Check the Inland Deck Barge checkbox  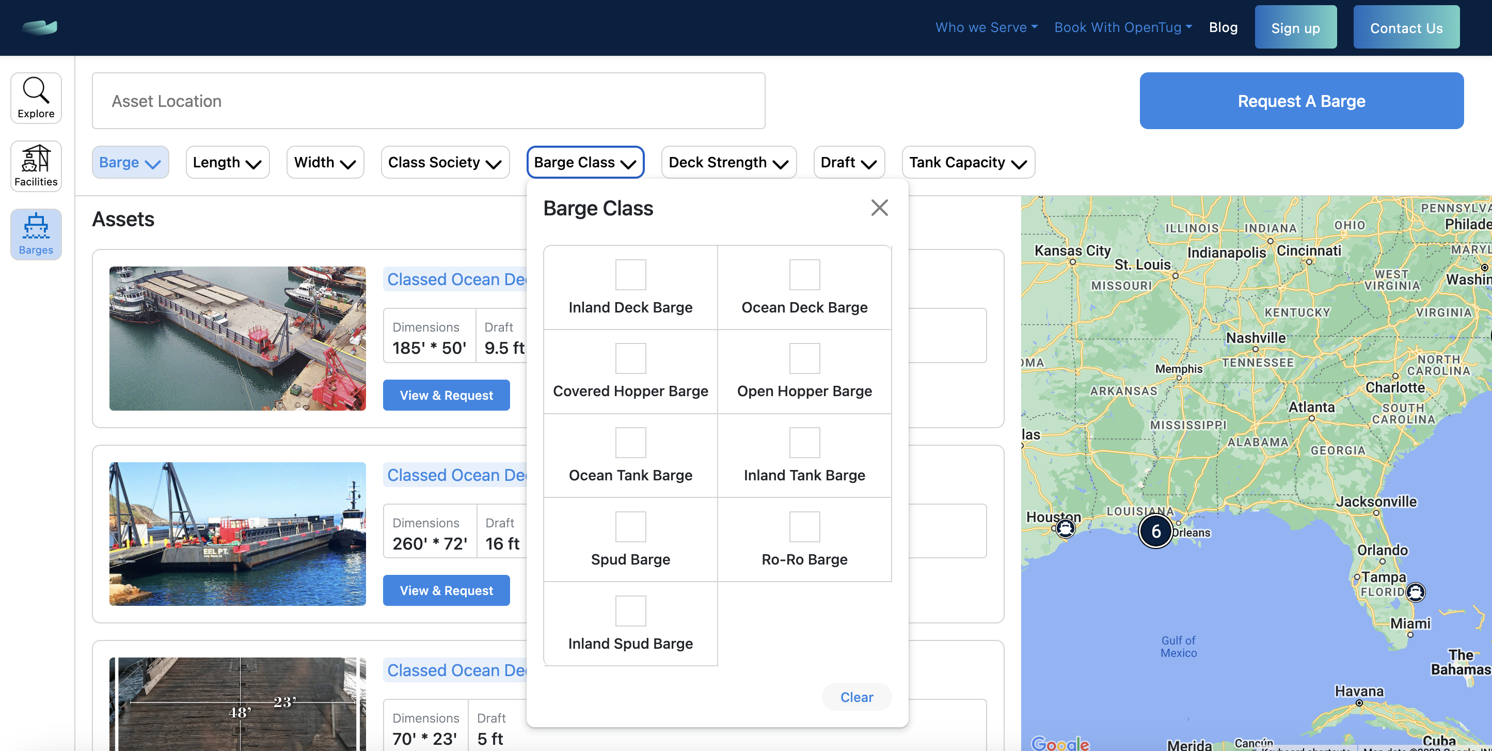630,275
